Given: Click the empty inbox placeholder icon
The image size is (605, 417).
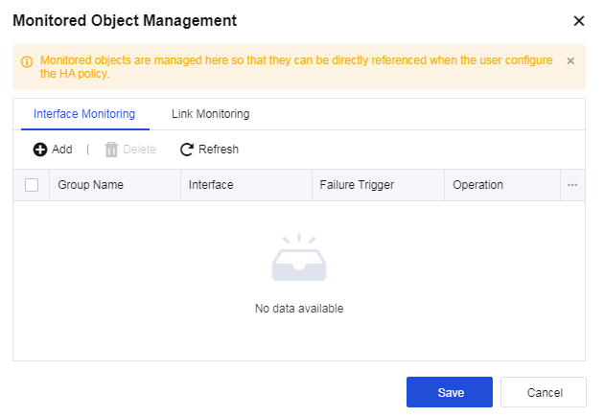Looking at the screenshot, I should pyautogui.click(x=299, y=260).
